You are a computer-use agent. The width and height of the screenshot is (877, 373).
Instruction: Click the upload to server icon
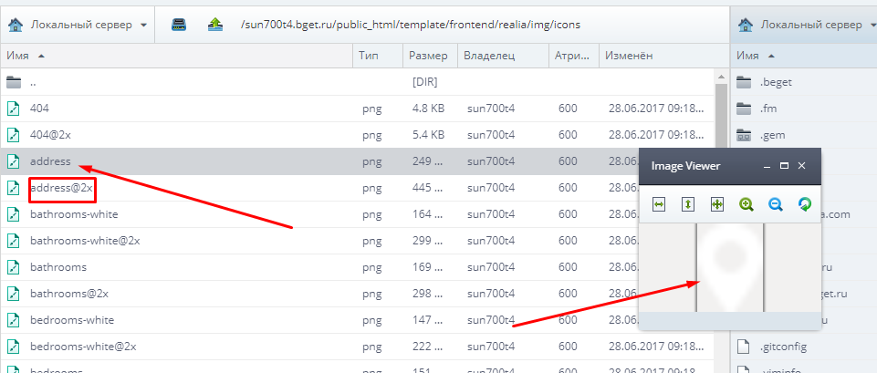point(214,25)
